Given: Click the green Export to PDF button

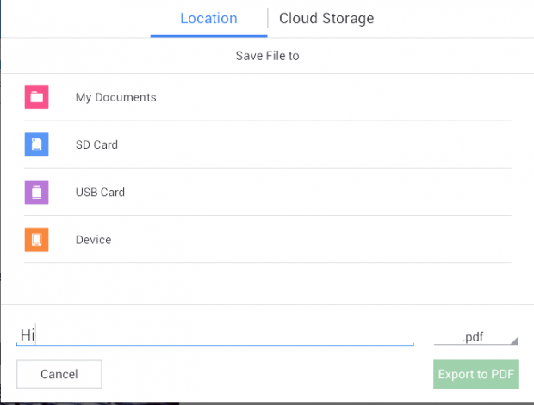Looking at the screenshot, I should (476, 374).
